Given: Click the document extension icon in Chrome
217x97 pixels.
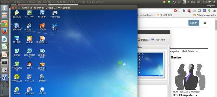Looking at the screenshot, I should (184, 11).
